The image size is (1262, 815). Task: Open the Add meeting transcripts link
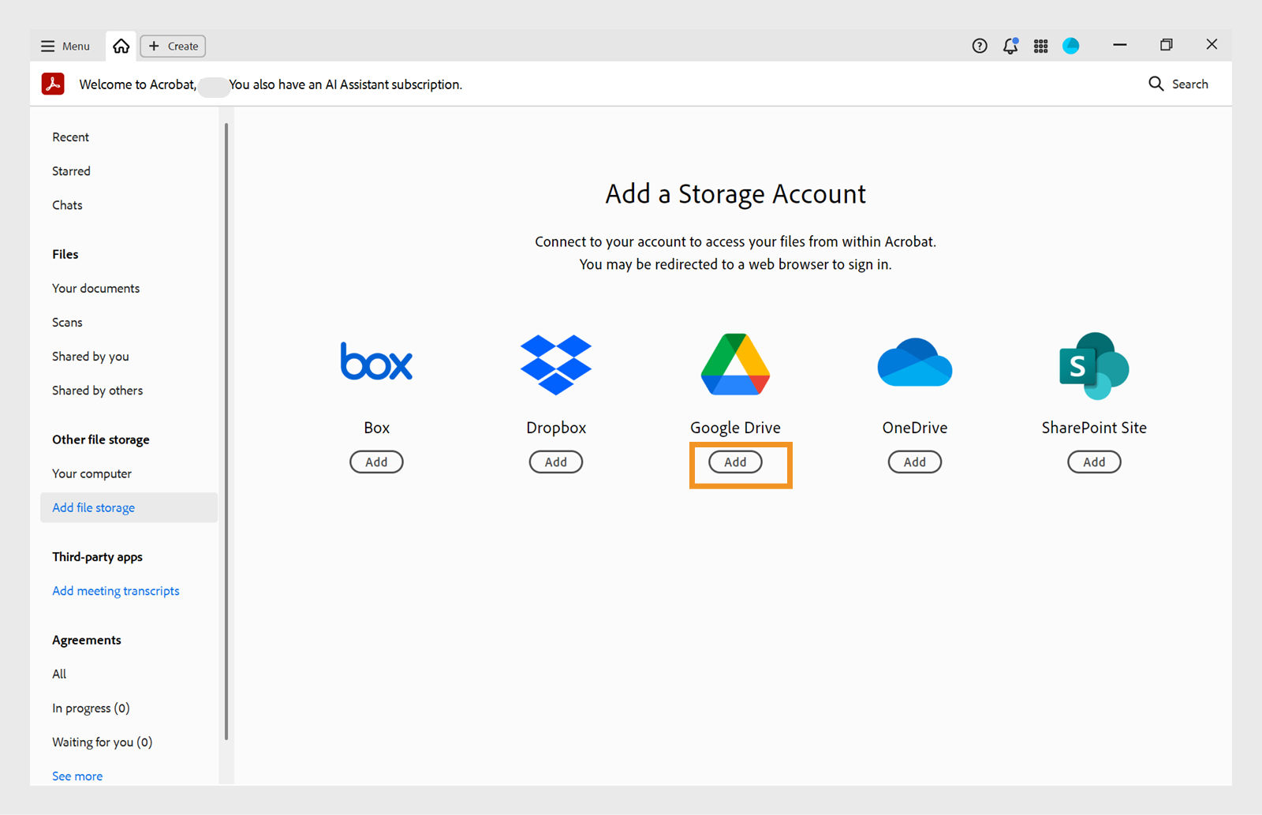point(115,590)
